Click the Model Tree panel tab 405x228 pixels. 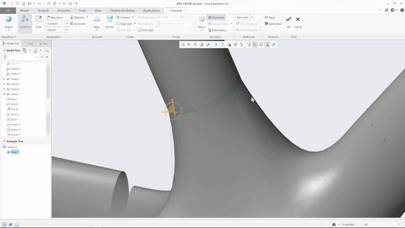tap(11, 44)
